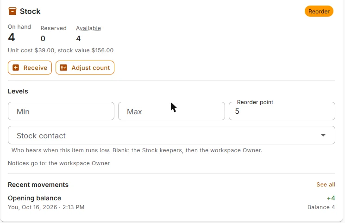Screen dimensions: 345x223
Task: Open the Receive stock dialog
Action: tap(30, 68)
